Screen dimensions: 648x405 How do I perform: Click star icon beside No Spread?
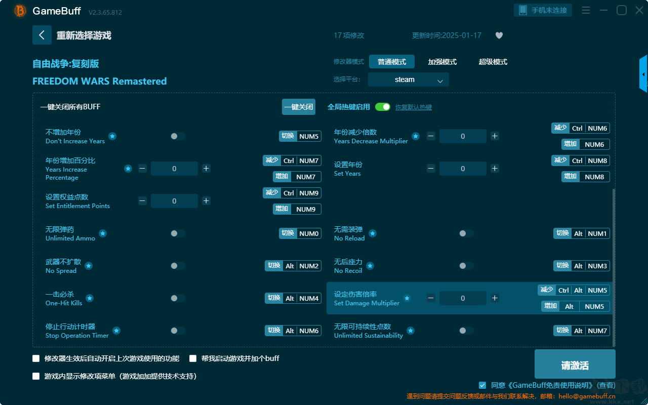click(89, 266)
